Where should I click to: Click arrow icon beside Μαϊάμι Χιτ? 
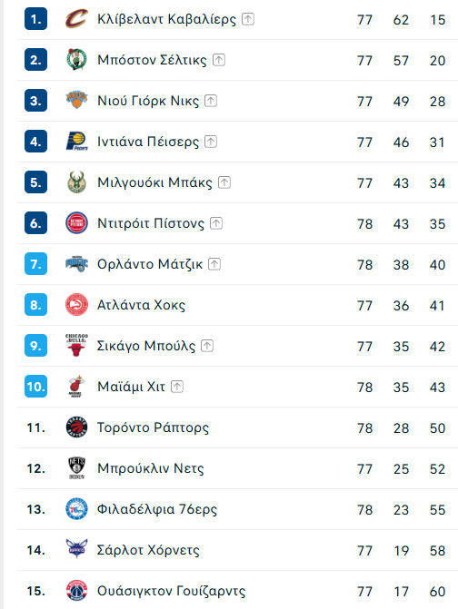click(x=177, y=386)
